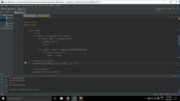Rerun game in Run panel

(2, 79)
